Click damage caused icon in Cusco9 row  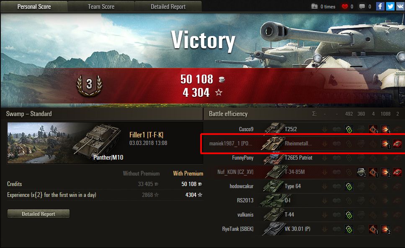[x=385, y=129]
